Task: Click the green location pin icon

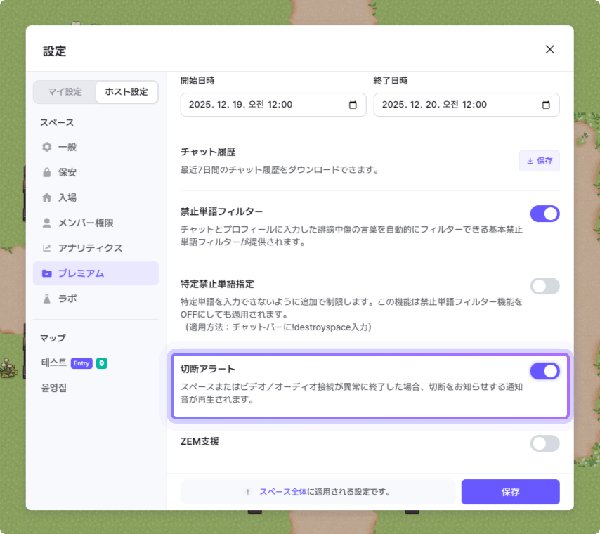Action: [x=101, y=363]
